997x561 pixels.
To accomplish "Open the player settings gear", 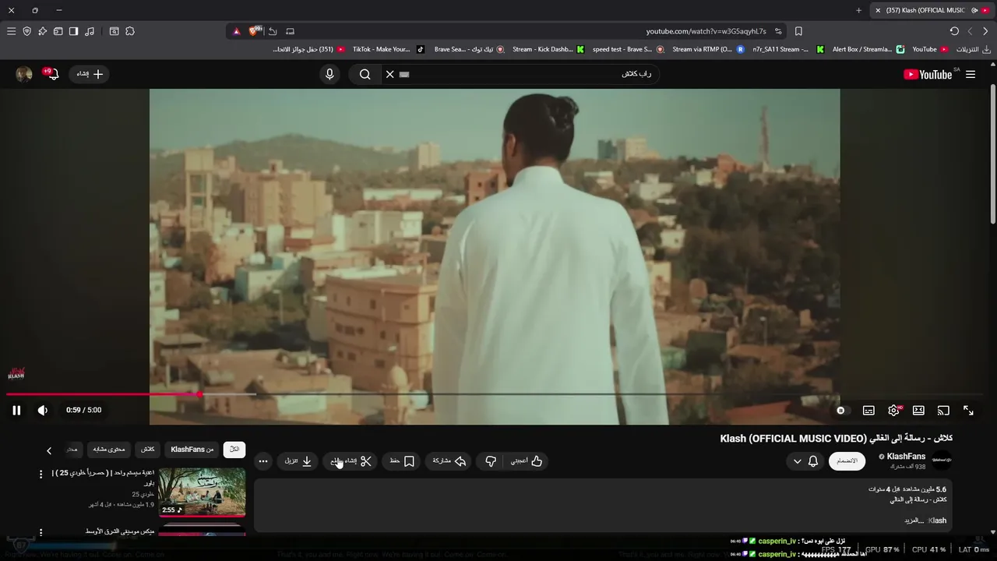I will click(x=894, y=410).
